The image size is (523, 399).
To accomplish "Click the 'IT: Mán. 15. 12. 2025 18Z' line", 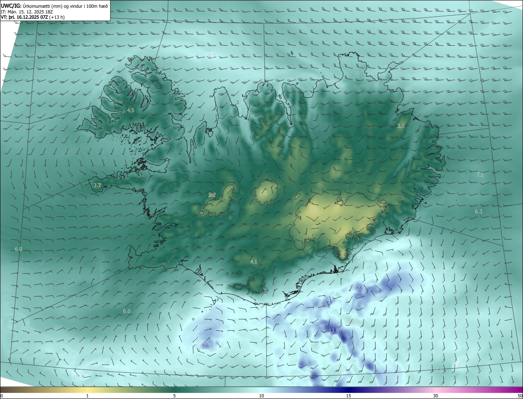I will click(27, 12).
